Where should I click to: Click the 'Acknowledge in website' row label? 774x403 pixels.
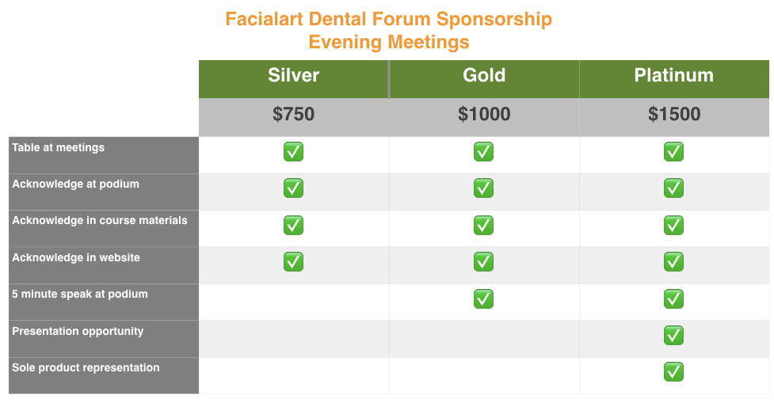76,258
